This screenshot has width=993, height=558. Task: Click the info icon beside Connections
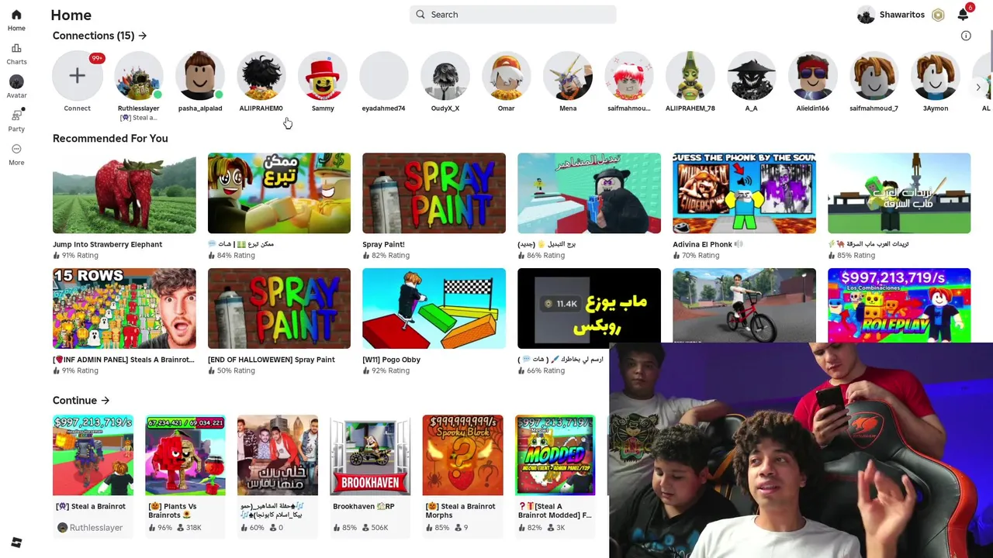pos(966,36)
